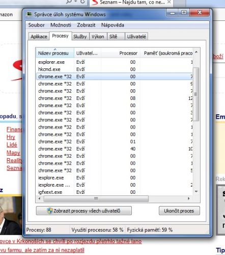Click Fyzická paměť 59 % status text
The image size is (225, 255).
point(150,230)
